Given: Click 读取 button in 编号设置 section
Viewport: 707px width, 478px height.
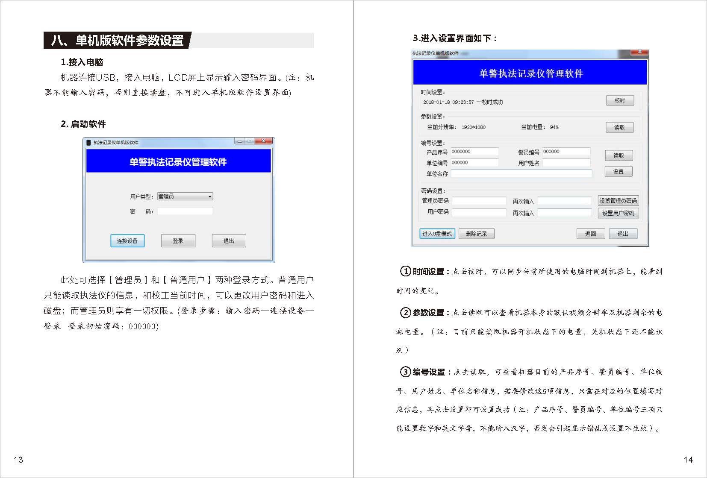Looking at the screenshot, I should [619, 155].
